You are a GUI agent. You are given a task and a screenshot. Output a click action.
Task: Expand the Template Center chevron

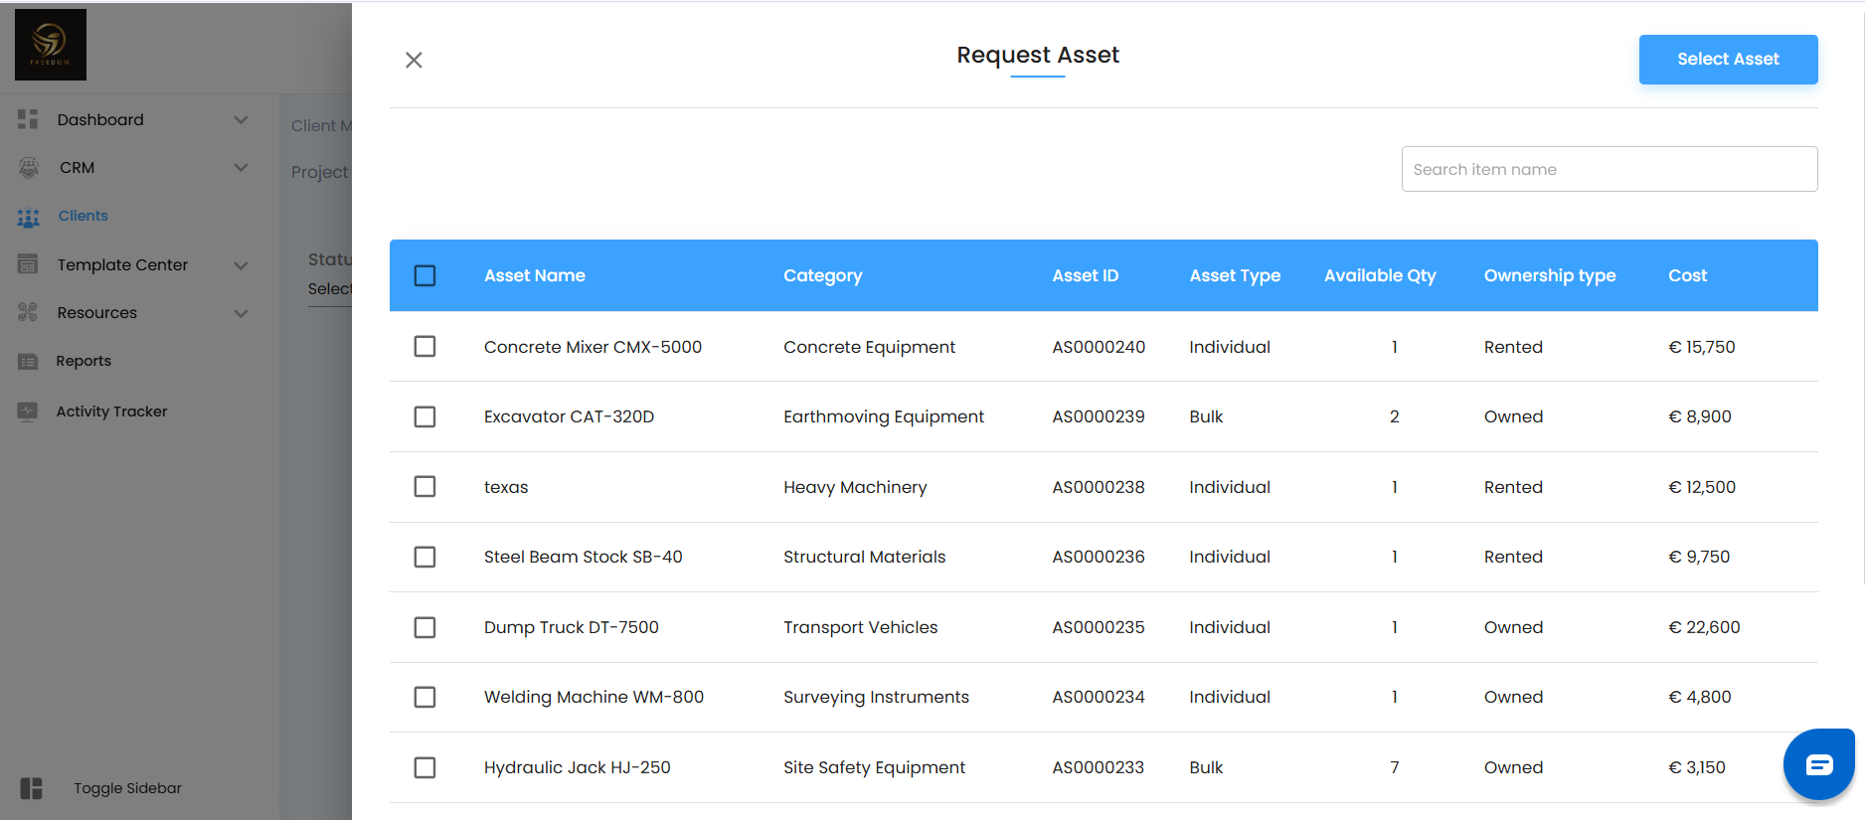(x=241, y=265)
